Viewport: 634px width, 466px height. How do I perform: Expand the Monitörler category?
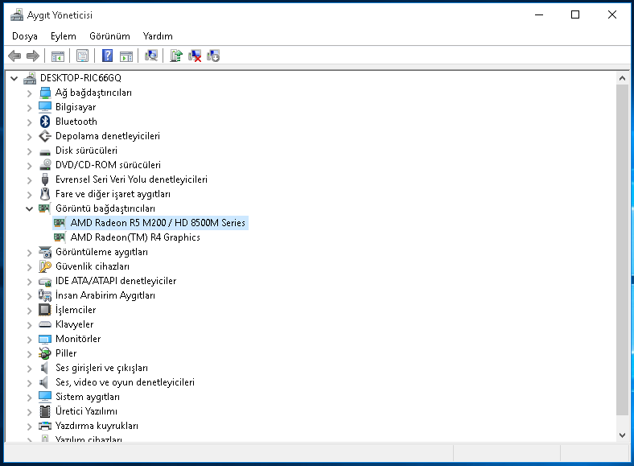click(29, 340)
